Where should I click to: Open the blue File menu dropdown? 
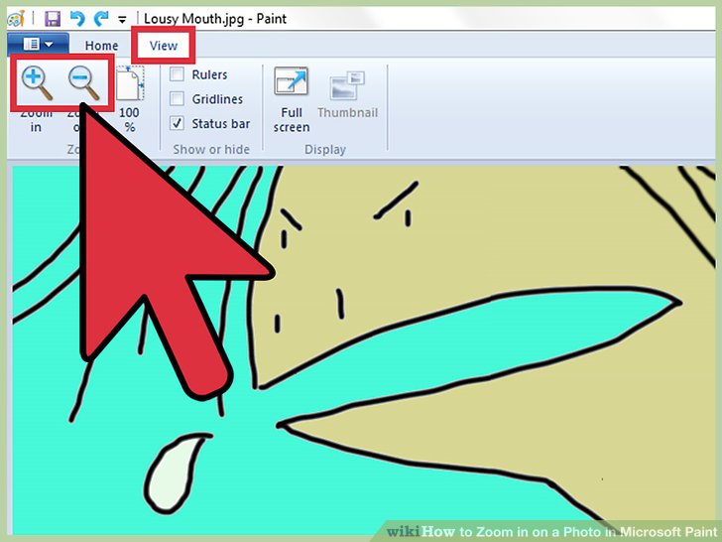[37, 45]
